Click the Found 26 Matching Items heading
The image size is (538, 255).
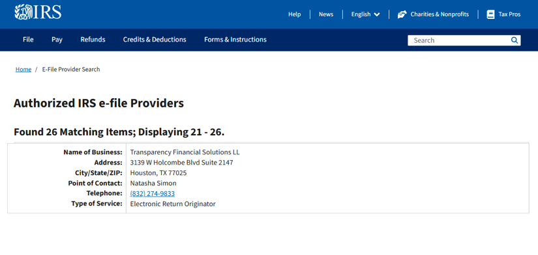[119, 132]
